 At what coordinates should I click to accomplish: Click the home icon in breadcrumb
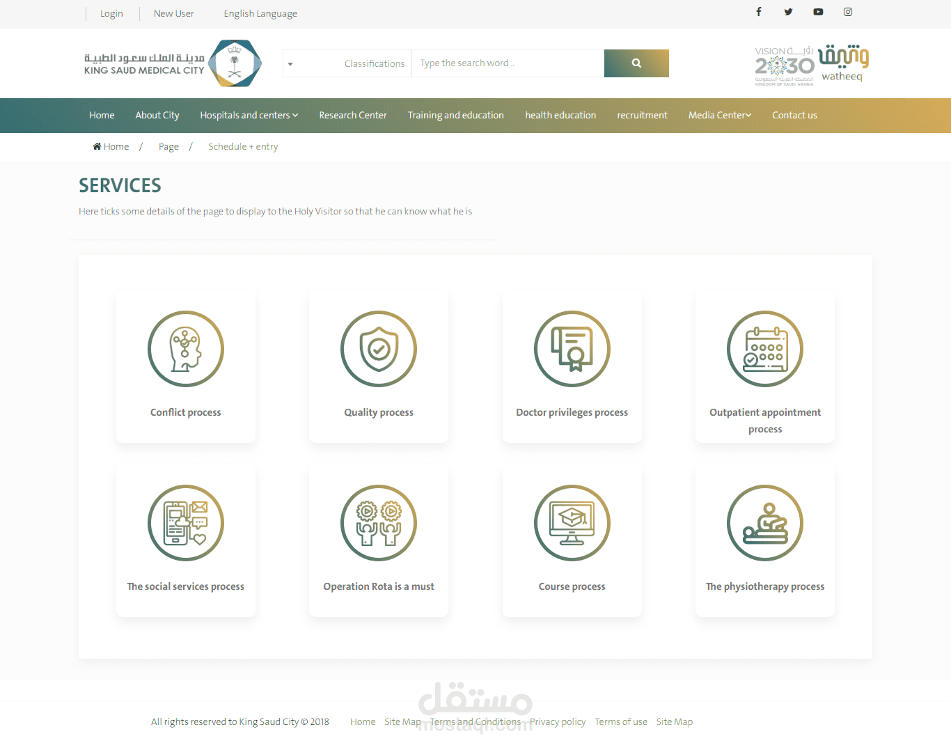[97, 146]
